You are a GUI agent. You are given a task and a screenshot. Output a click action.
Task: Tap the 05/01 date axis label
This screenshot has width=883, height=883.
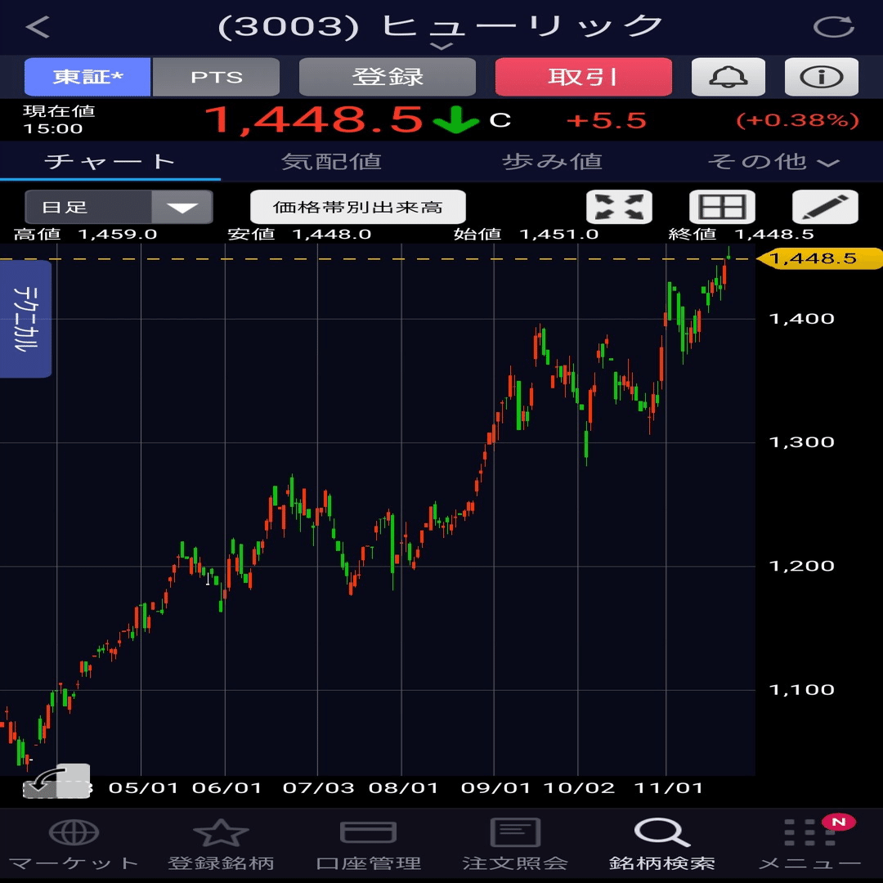[143, 788]
